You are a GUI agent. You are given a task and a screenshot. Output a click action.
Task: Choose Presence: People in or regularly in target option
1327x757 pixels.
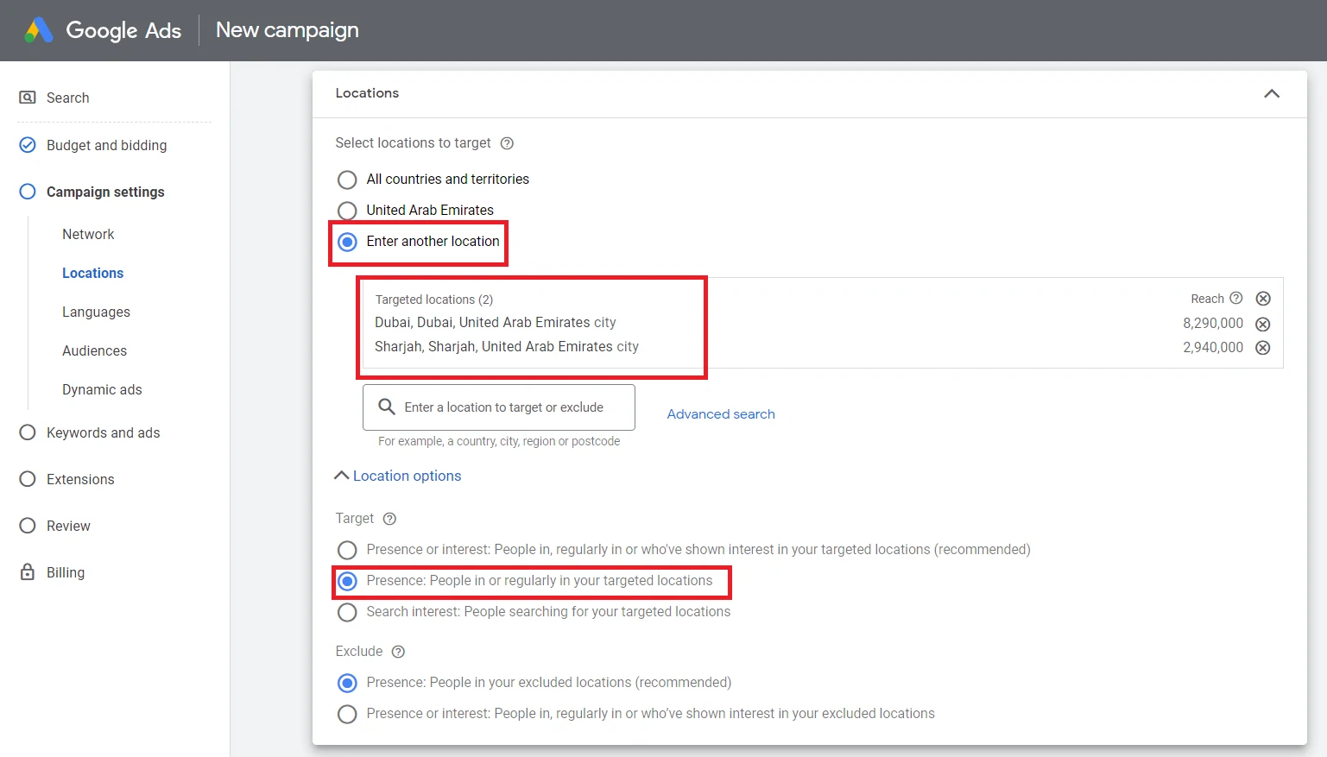click(347, 581)
